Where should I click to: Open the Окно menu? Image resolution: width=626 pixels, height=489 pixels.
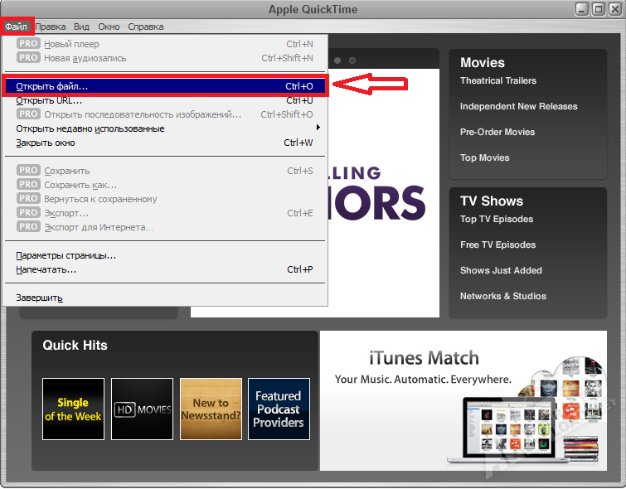click(x=109, y=27)
